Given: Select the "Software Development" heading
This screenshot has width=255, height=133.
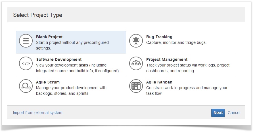Looking at the screenshot, I should (x=59, y=59).
